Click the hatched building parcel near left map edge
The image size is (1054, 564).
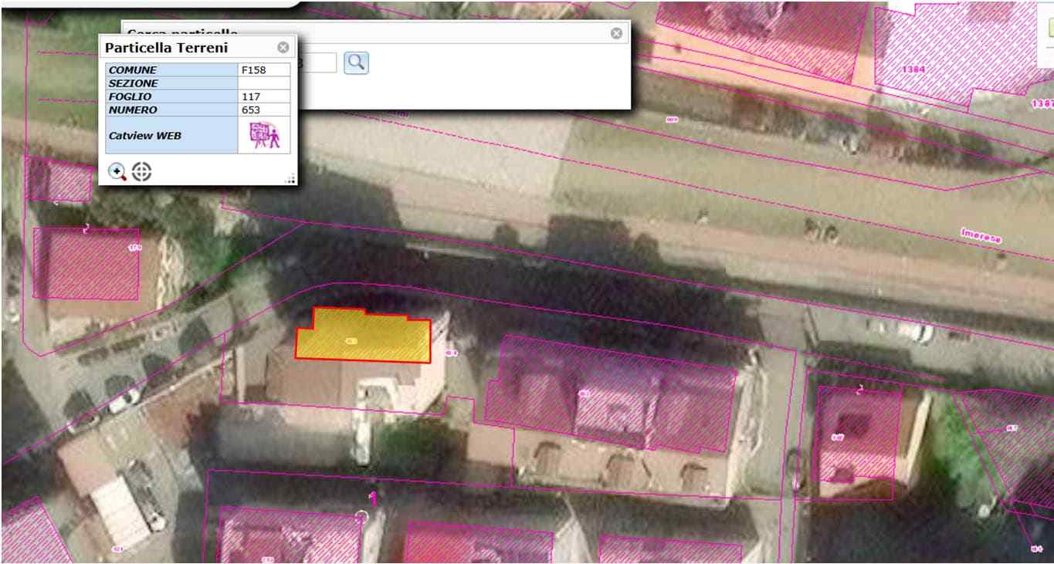coord(85,262)
